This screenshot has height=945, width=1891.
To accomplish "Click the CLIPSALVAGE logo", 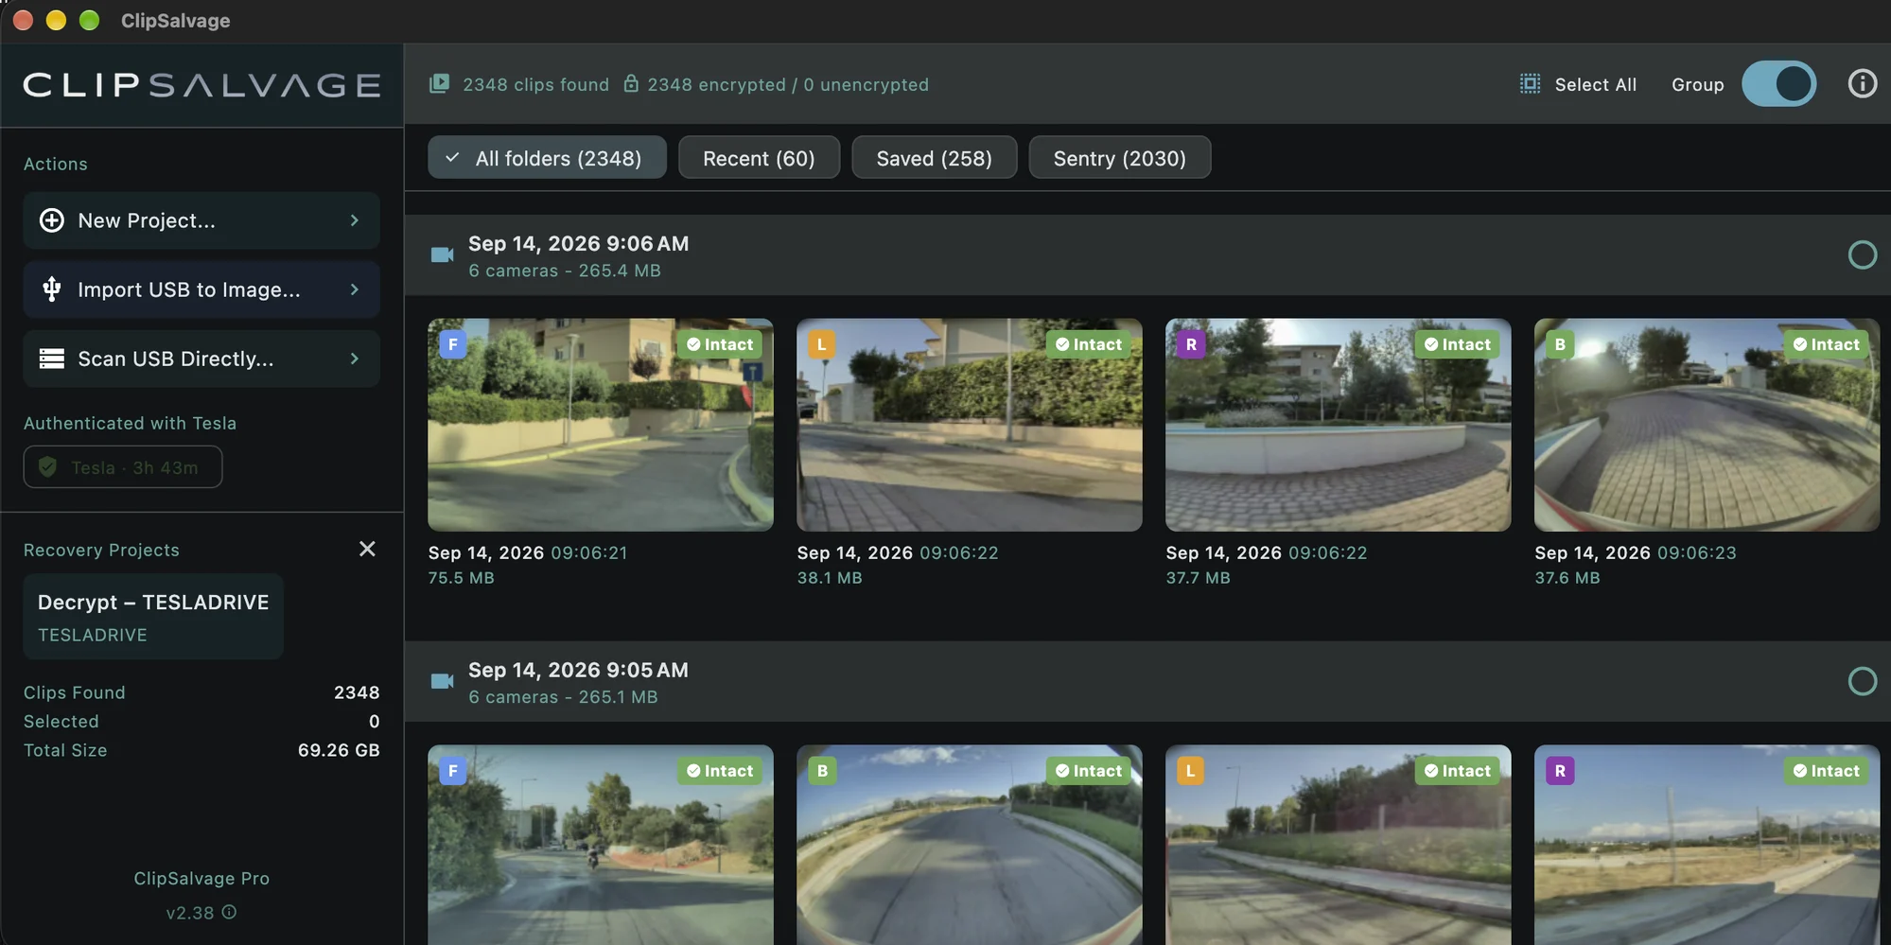I will (201, 85).
